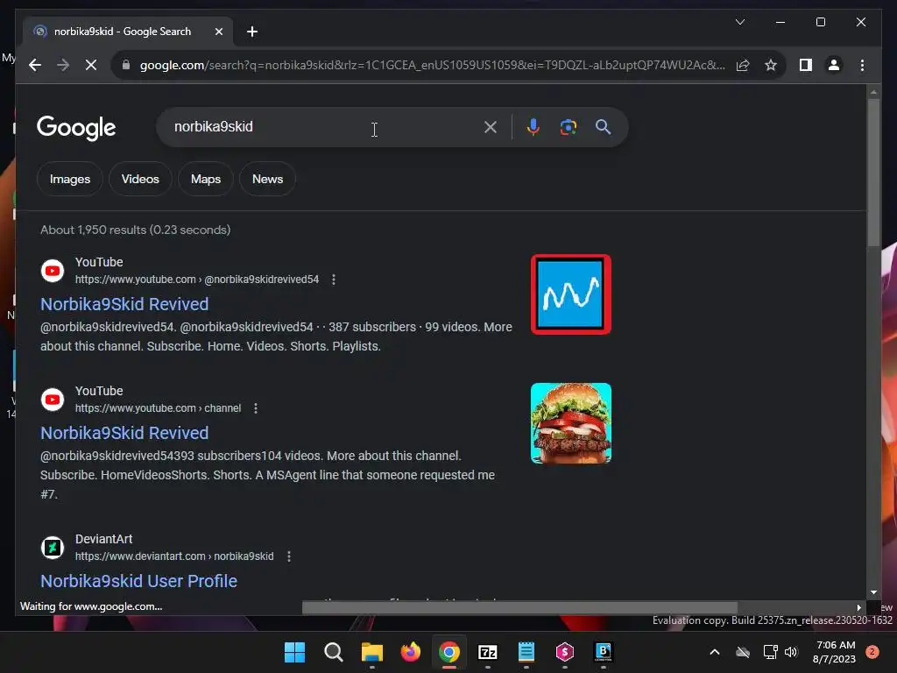897x673 pixels.
Task: Open the network tray icon
Action: [x=771, y=652]
